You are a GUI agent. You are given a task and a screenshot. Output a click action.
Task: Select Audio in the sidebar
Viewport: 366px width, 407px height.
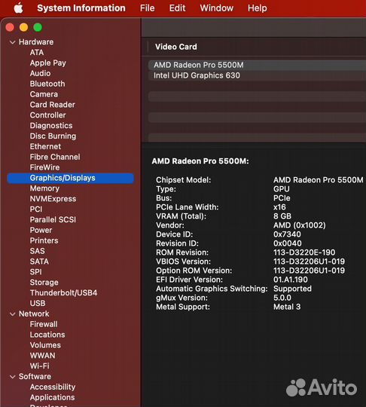pos(40,73)
